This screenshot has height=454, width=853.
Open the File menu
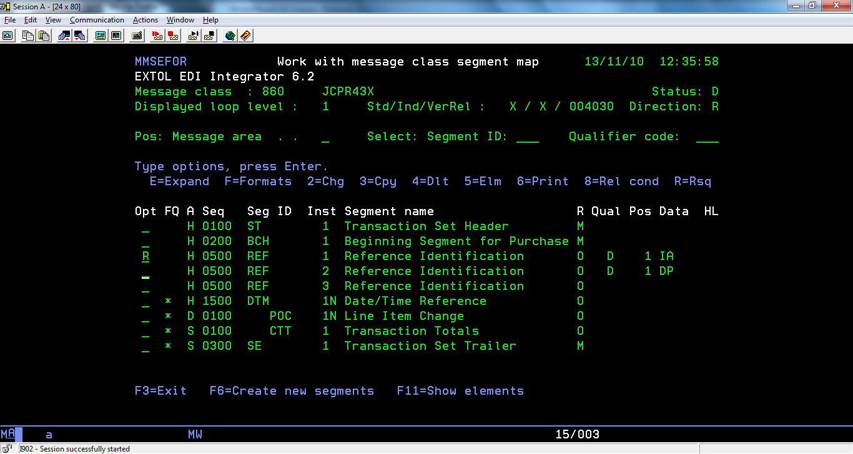coord(10,20)
